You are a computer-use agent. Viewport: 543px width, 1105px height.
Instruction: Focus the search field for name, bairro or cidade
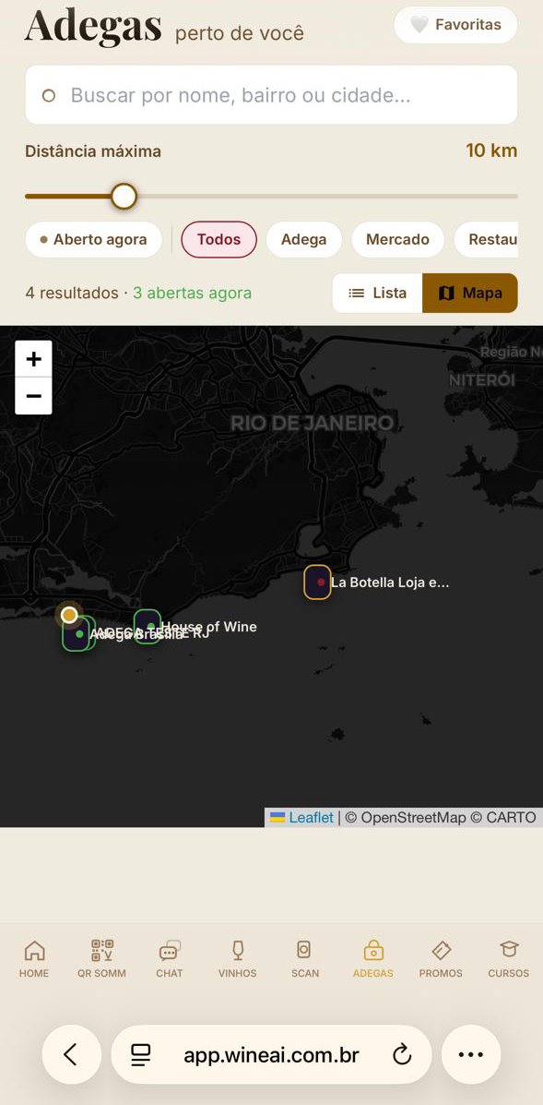pyautogui.click(x=271, y=95)
